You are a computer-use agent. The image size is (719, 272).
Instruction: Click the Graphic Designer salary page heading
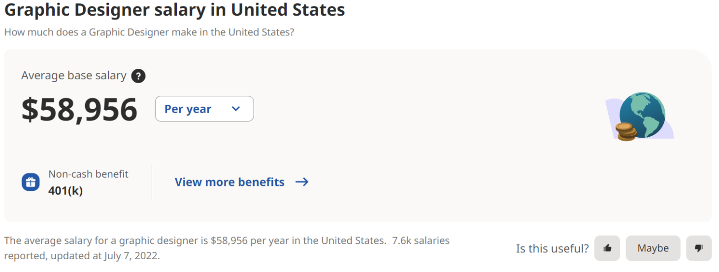(174, 10)
